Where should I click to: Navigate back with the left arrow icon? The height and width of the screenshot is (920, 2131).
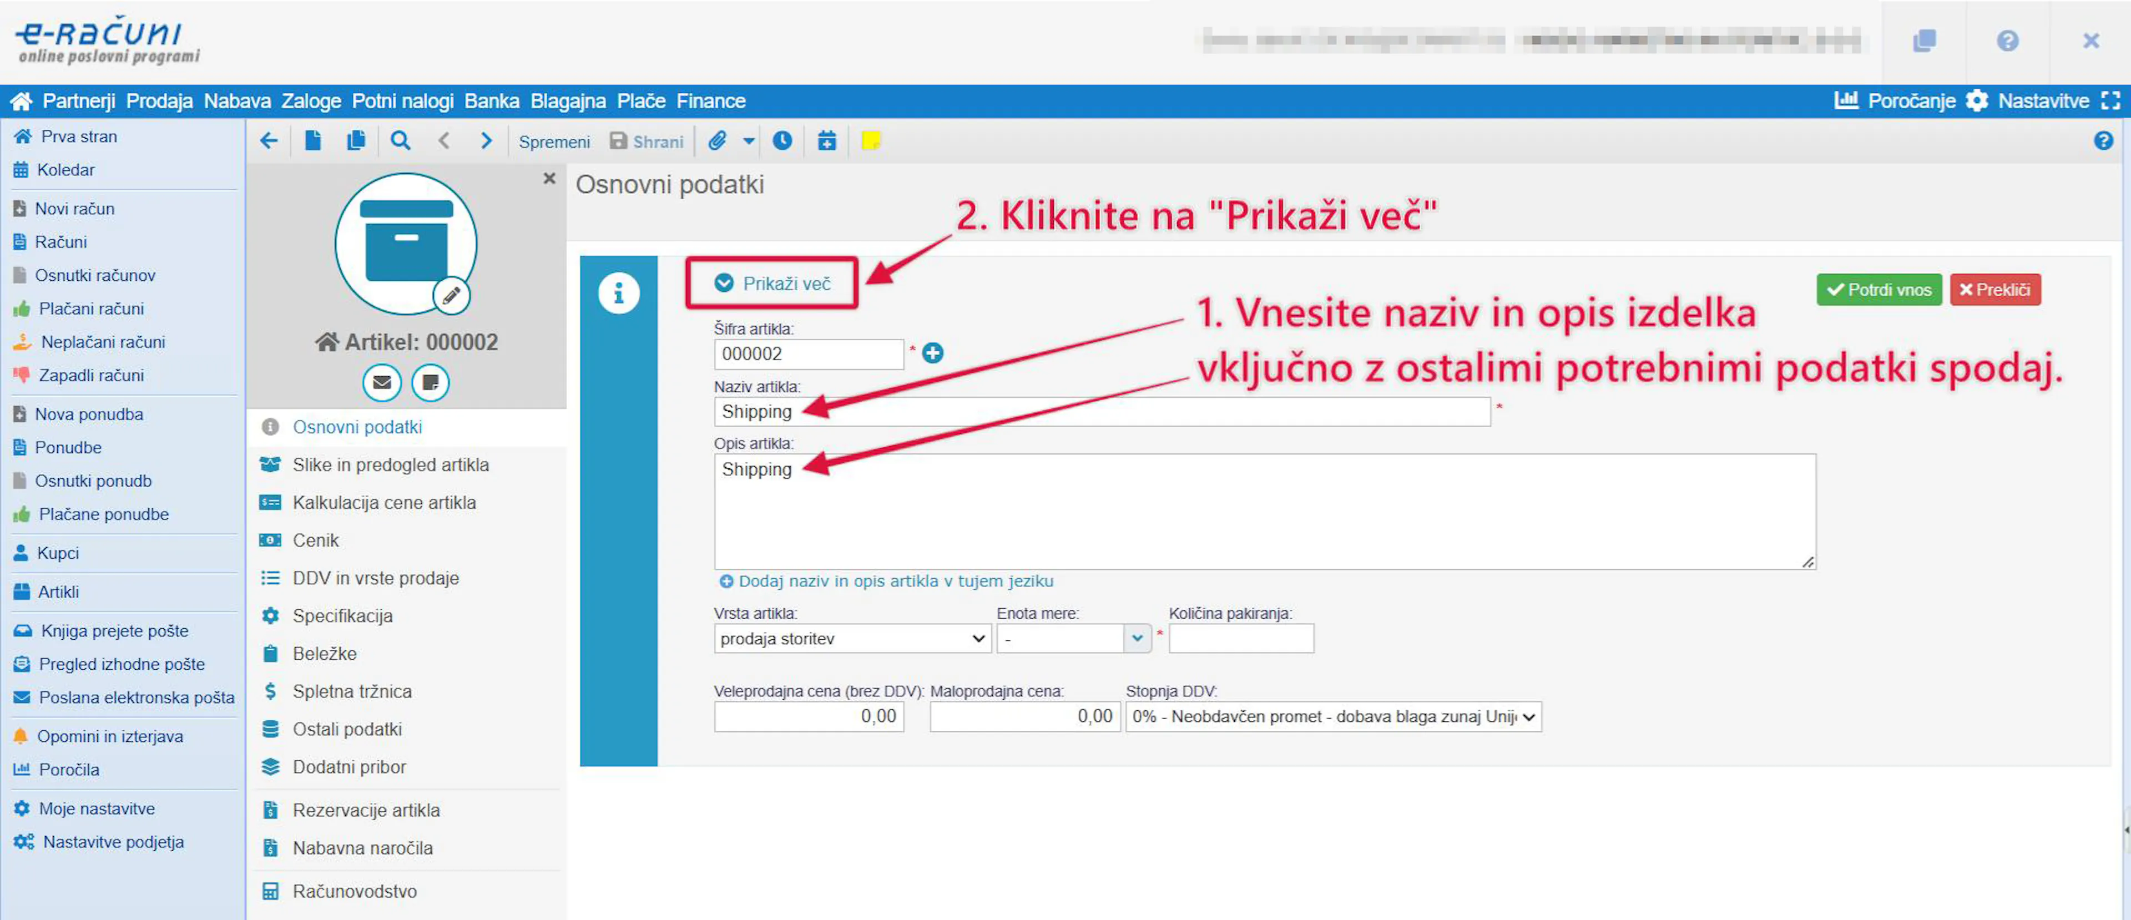[x=268, y=140]
